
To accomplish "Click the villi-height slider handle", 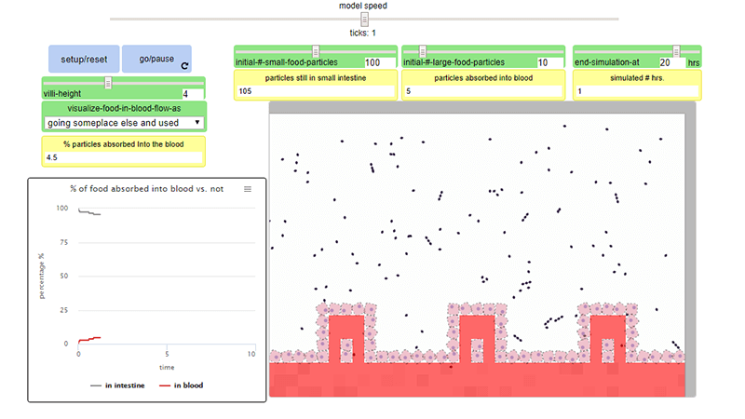I will point(108,83).
